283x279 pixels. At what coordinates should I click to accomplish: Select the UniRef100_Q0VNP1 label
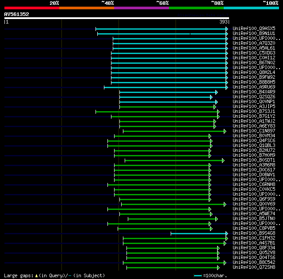(254, 102)
